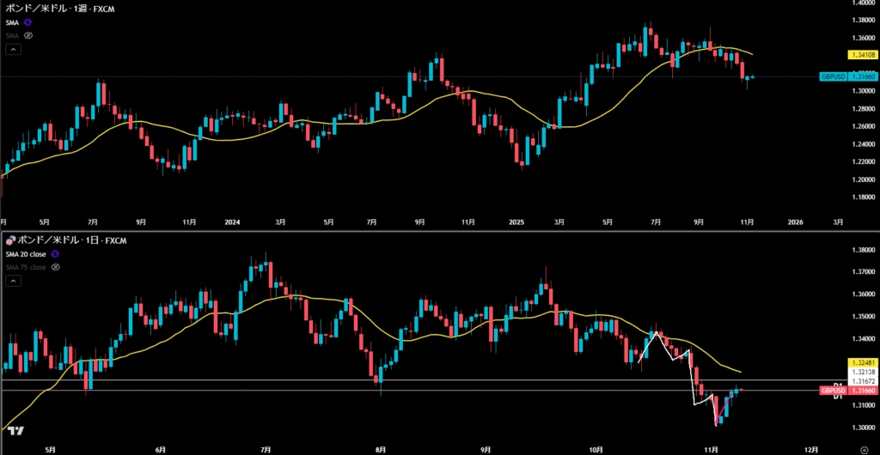Click the yellow 1.34108 SMA price label
Image resolution: width=880 pixels, height=455 pixels.
pyautogui.click(x=862, y=54)
